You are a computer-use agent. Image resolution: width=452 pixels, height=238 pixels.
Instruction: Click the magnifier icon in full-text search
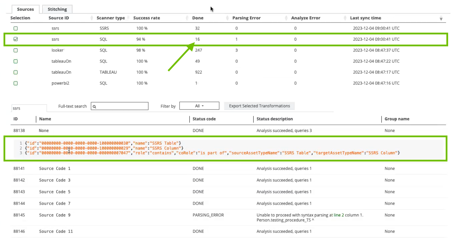94,106
